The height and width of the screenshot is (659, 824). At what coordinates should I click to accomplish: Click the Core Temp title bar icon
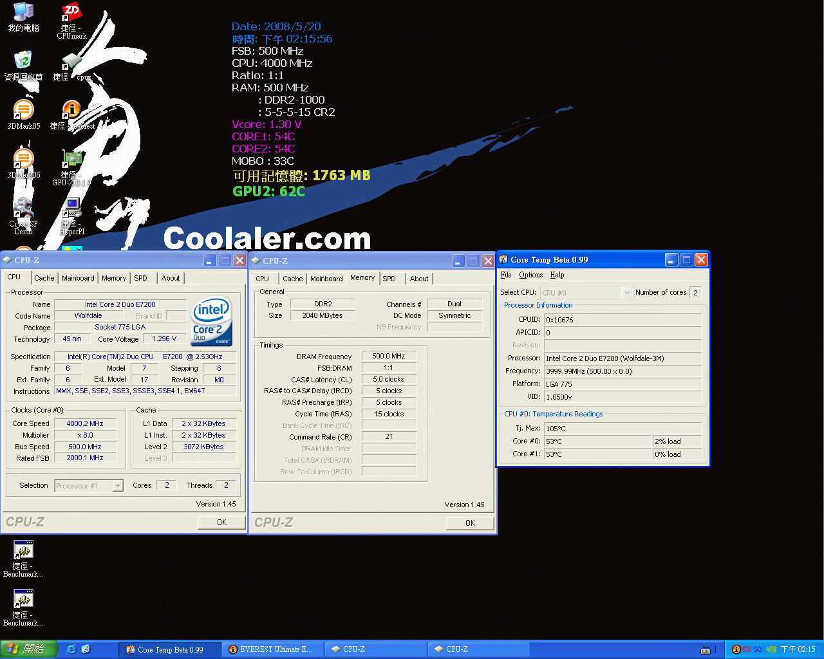[x=503, y=259]
